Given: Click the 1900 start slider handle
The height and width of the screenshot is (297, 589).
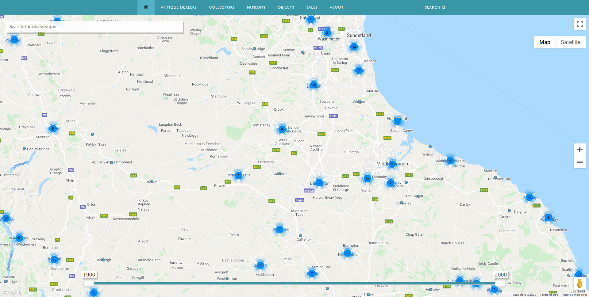Looking at the screenshot, I should pos(89,283).
